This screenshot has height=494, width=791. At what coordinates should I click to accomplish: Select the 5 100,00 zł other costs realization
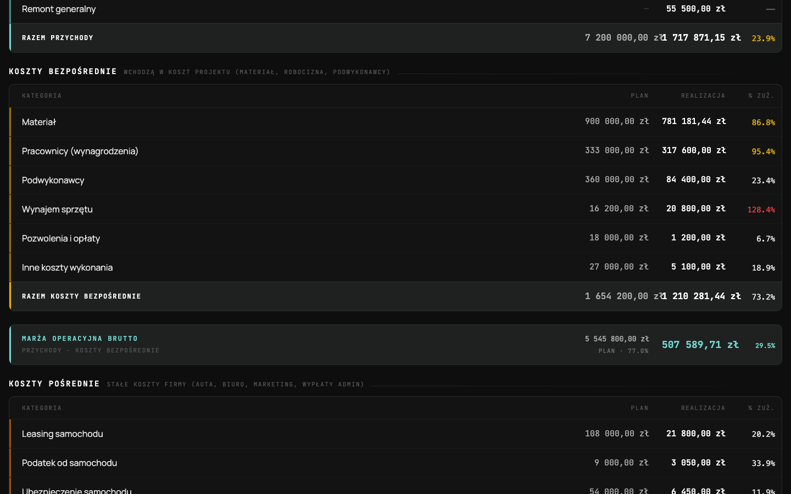[x=698, y=267]
